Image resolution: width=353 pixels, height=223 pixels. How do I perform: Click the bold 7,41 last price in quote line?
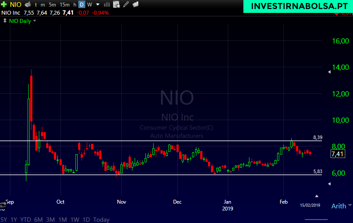tap(68, 12)
